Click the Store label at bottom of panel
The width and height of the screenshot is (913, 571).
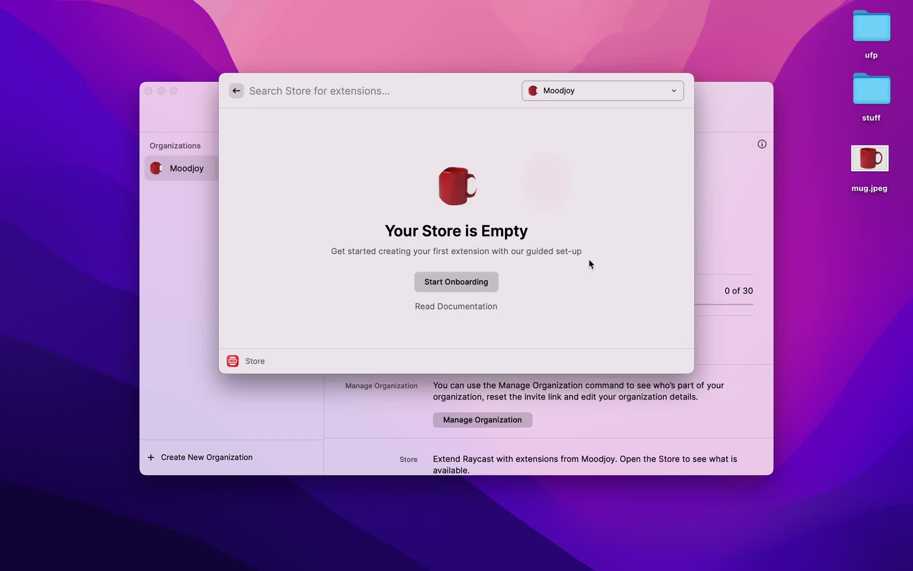(x=255, y=361)
